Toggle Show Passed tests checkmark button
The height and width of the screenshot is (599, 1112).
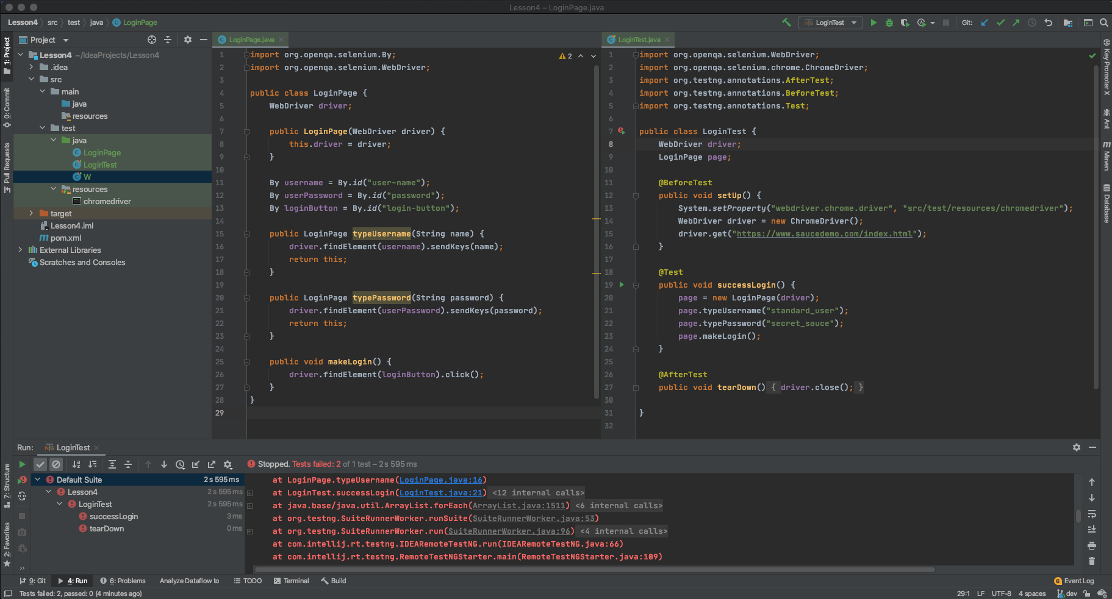[40, 464]
